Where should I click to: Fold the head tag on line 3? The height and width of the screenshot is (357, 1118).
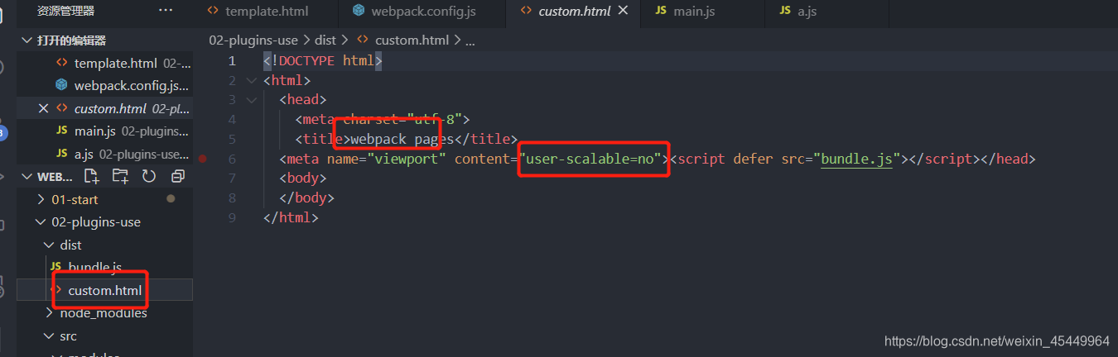tap(251, 100)
